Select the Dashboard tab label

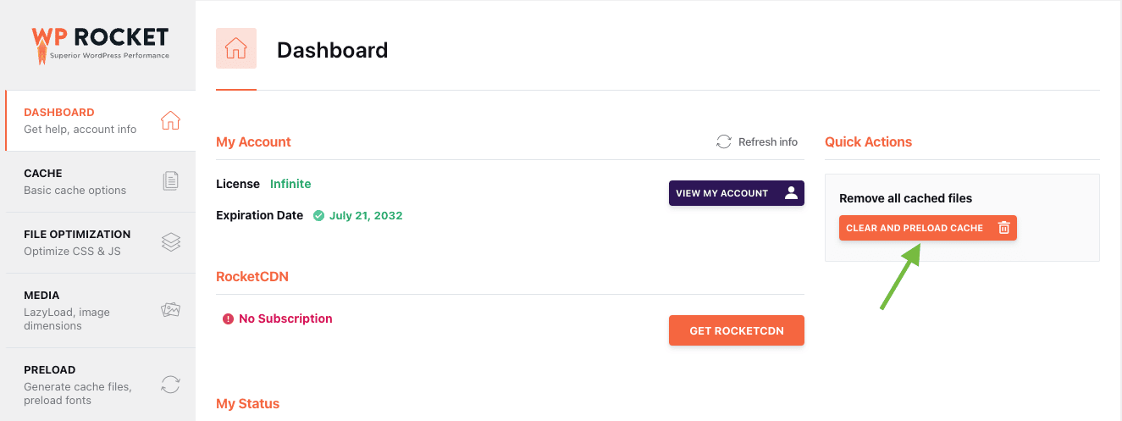[x=59, y=112]
